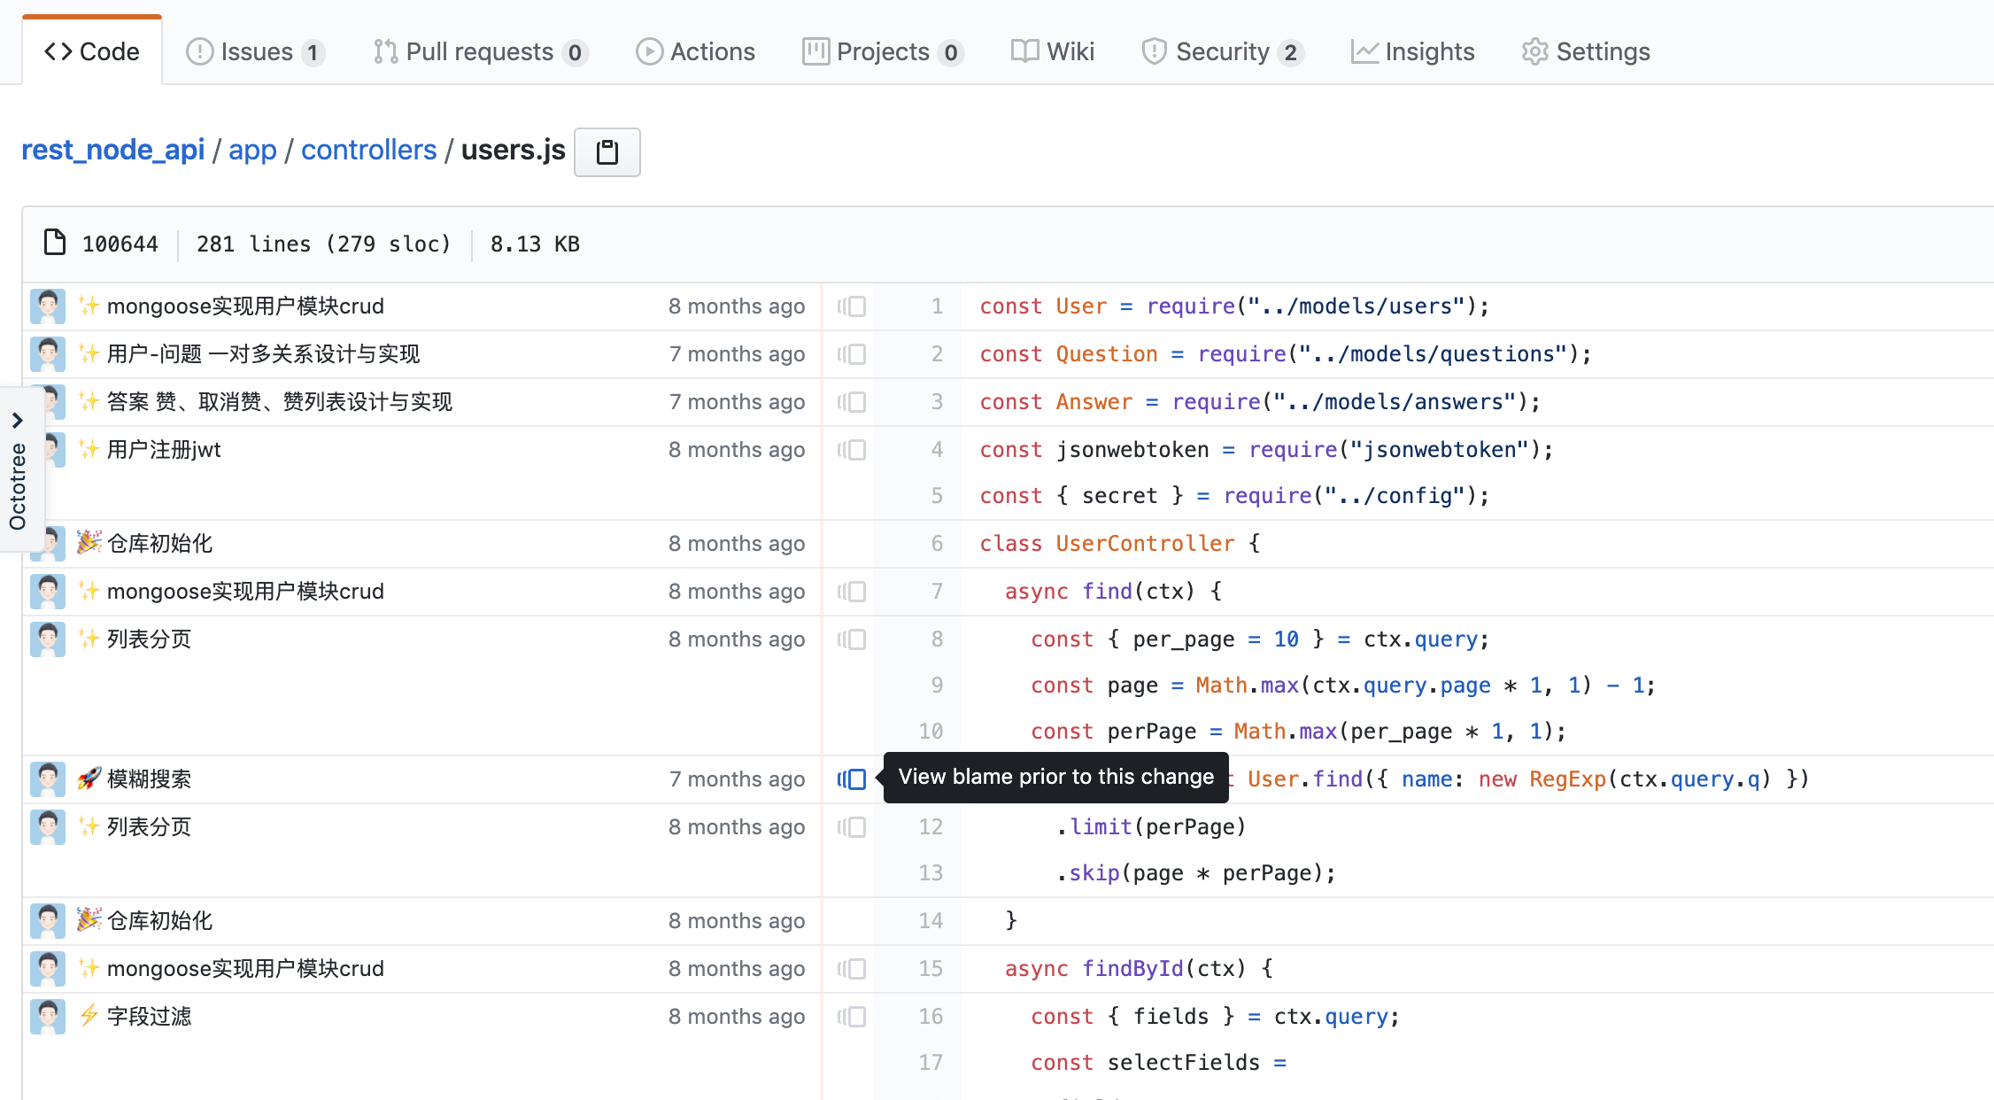Open commit 用户-问题 一对多关系设计与实现
The width and height of the screenshot is (1994, 1100).
tap(263, 354)
